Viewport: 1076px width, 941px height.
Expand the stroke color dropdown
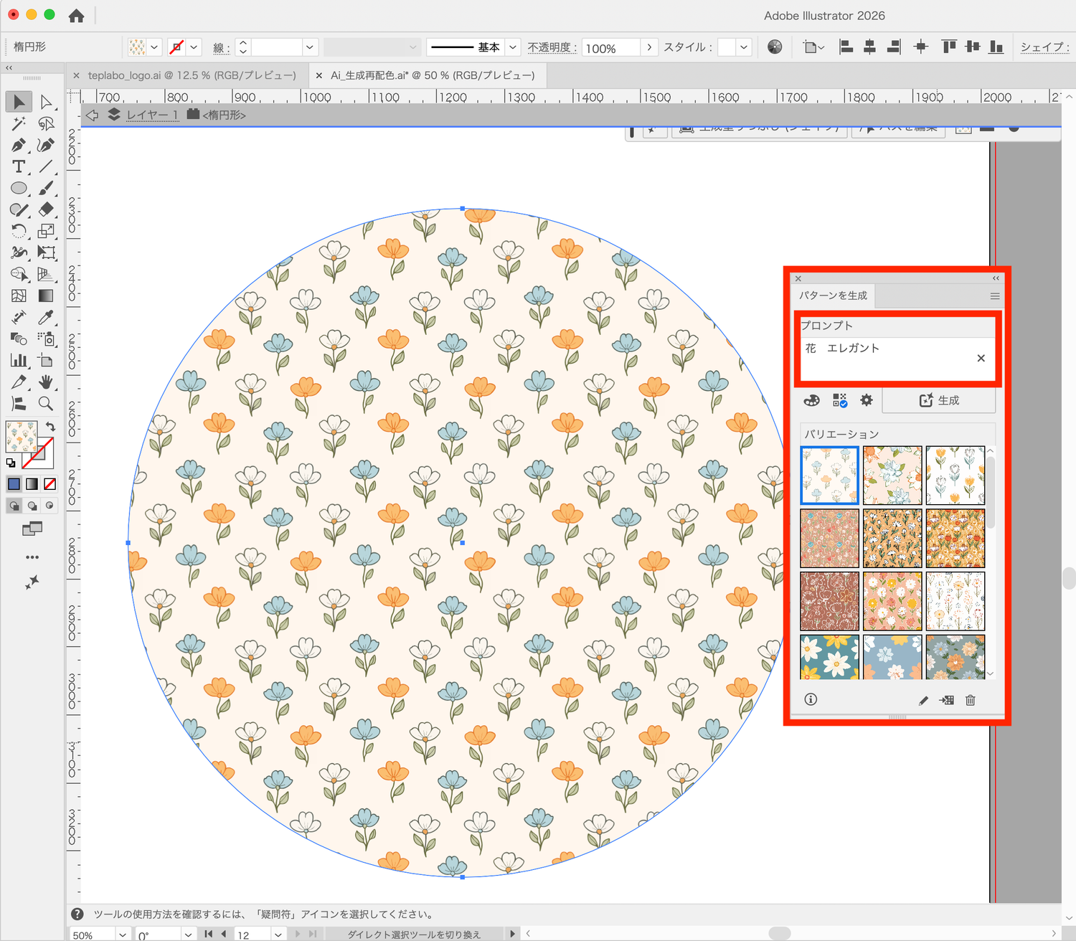pos(194,47)
